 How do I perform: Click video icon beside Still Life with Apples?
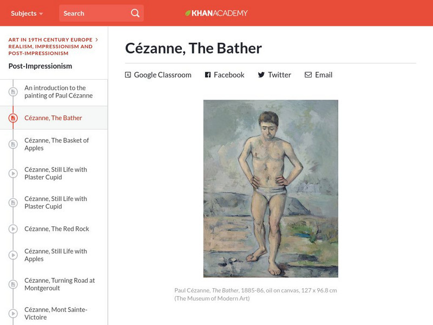coord(14,255)
